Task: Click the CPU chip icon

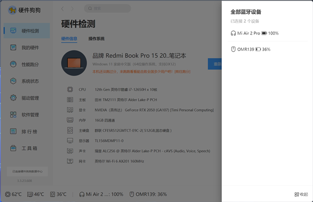Action: coord(70,89)
